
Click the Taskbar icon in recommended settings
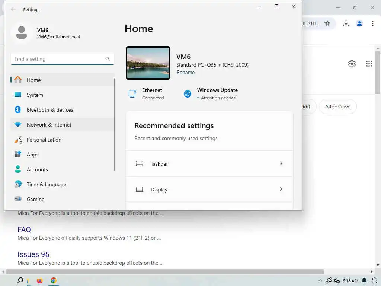click(x=140, y=164)
